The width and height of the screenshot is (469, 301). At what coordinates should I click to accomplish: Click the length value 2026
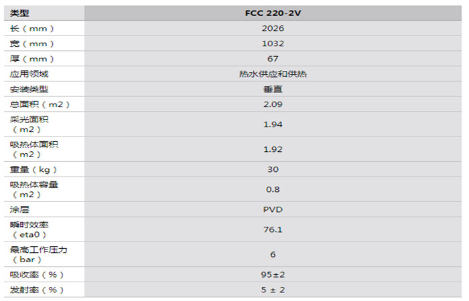click(x=273, y=28)
